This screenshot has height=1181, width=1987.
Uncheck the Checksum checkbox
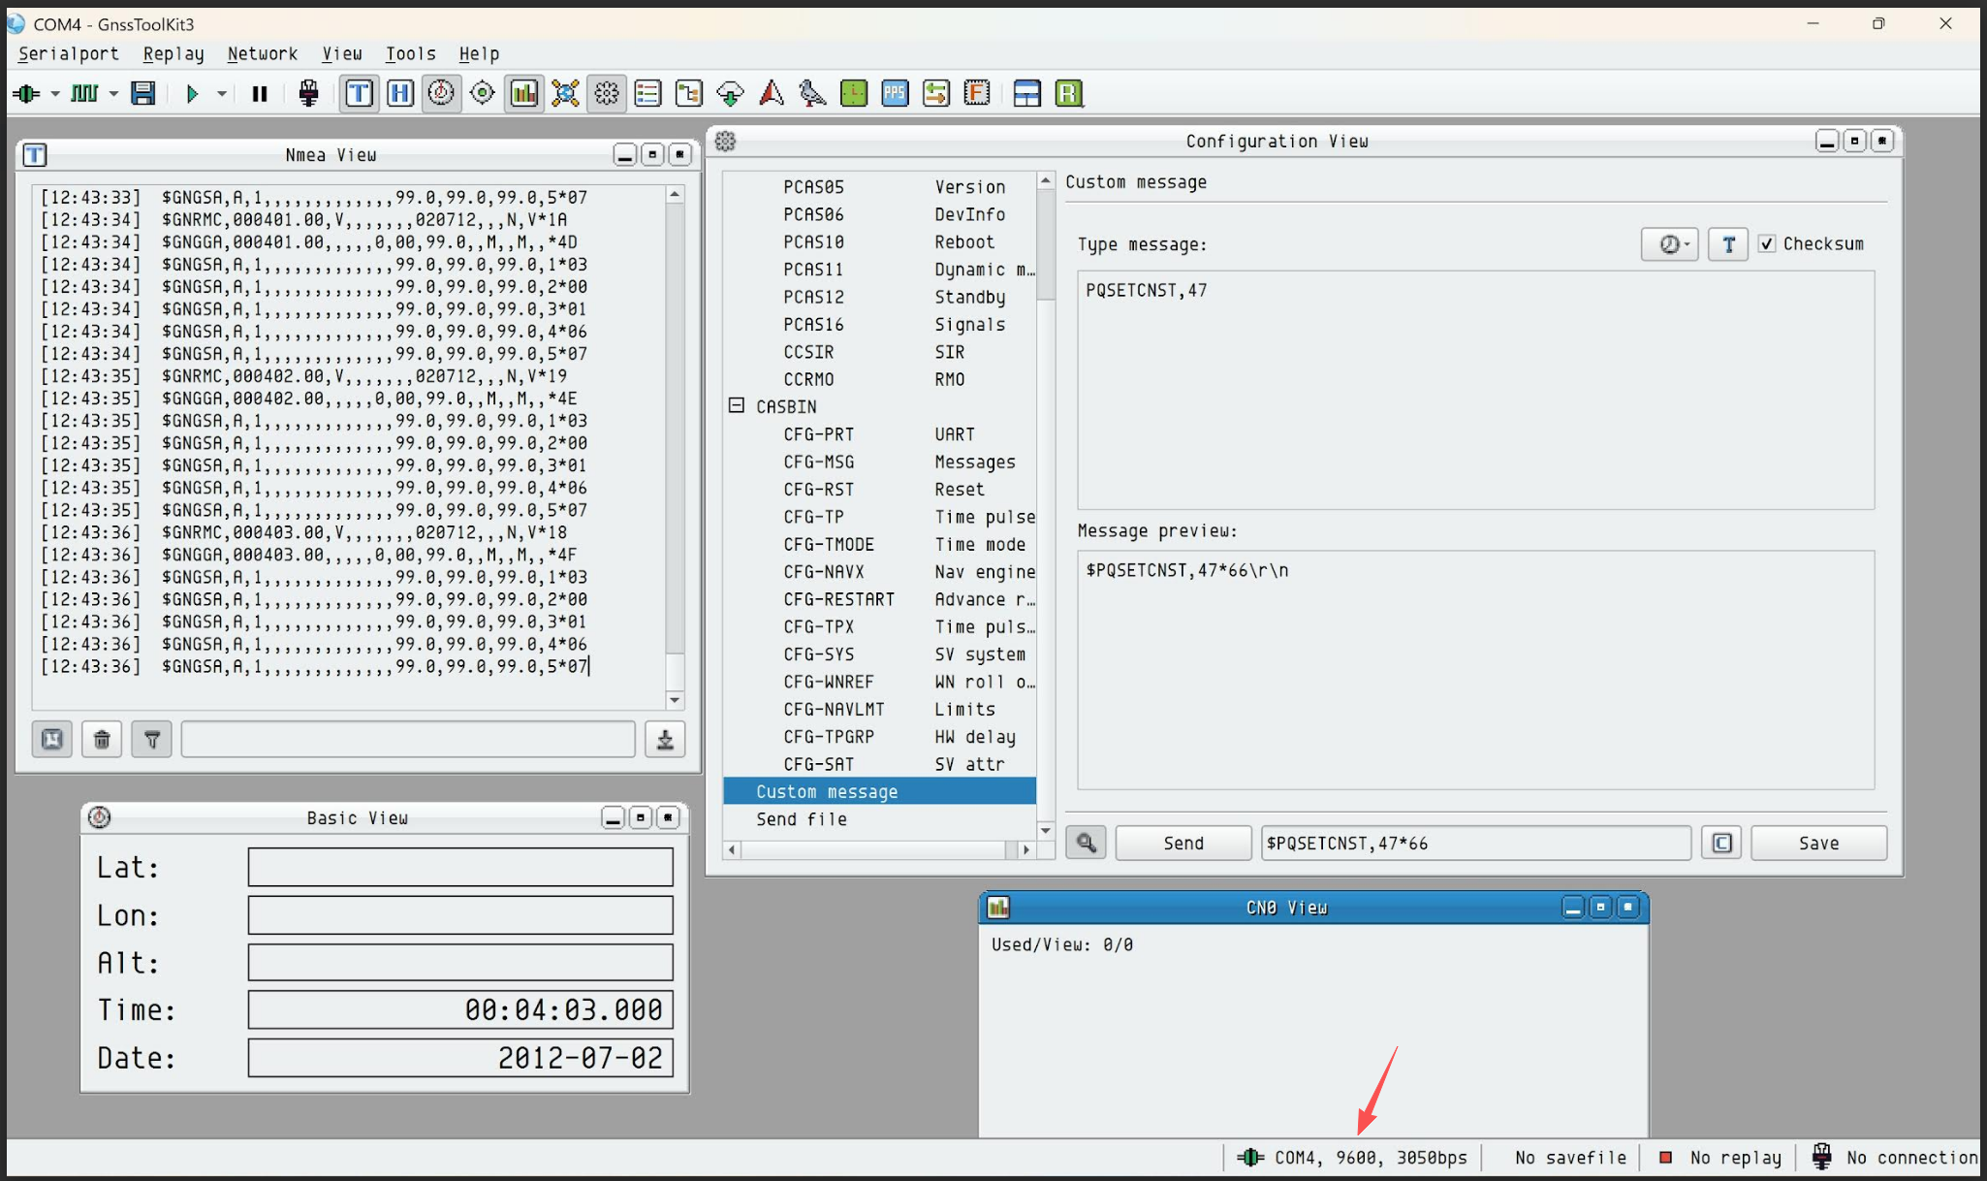tap(1767, 244)
